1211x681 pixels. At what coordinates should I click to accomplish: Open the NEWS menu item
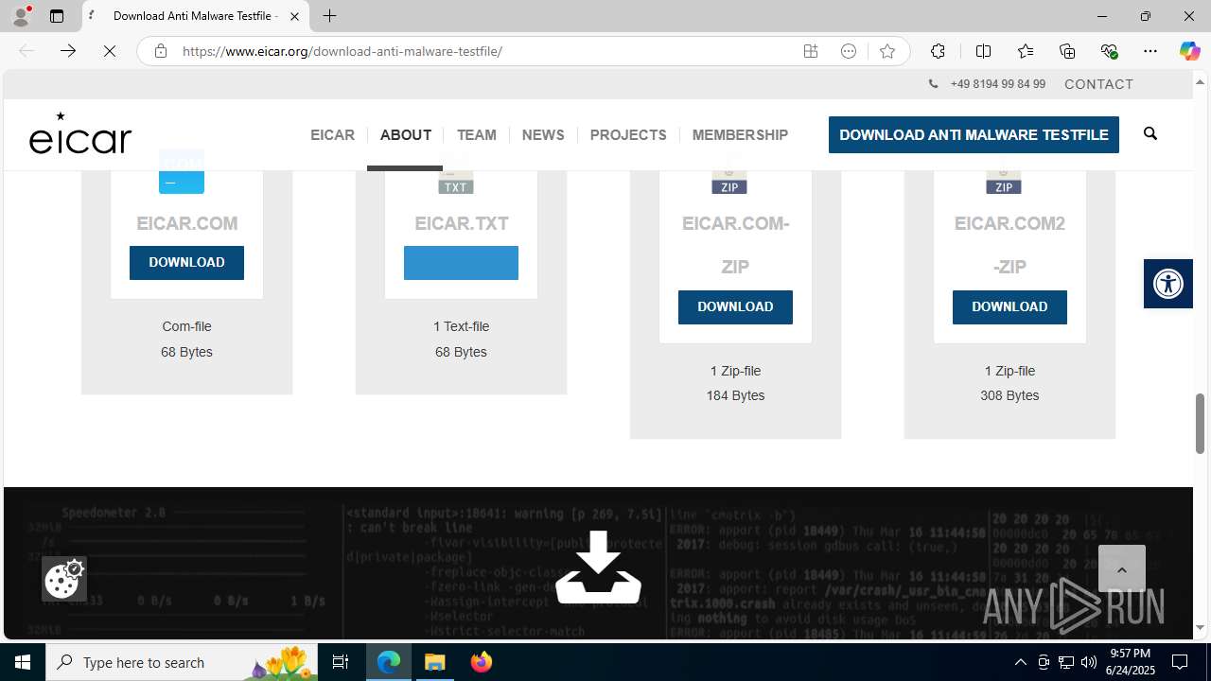click(543, 135)
